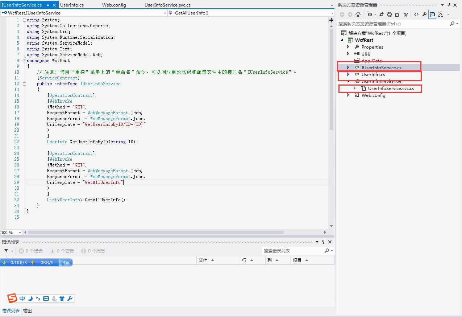Click the View Class Diagram icon
The image size is (462, 317).
(441, 15)
